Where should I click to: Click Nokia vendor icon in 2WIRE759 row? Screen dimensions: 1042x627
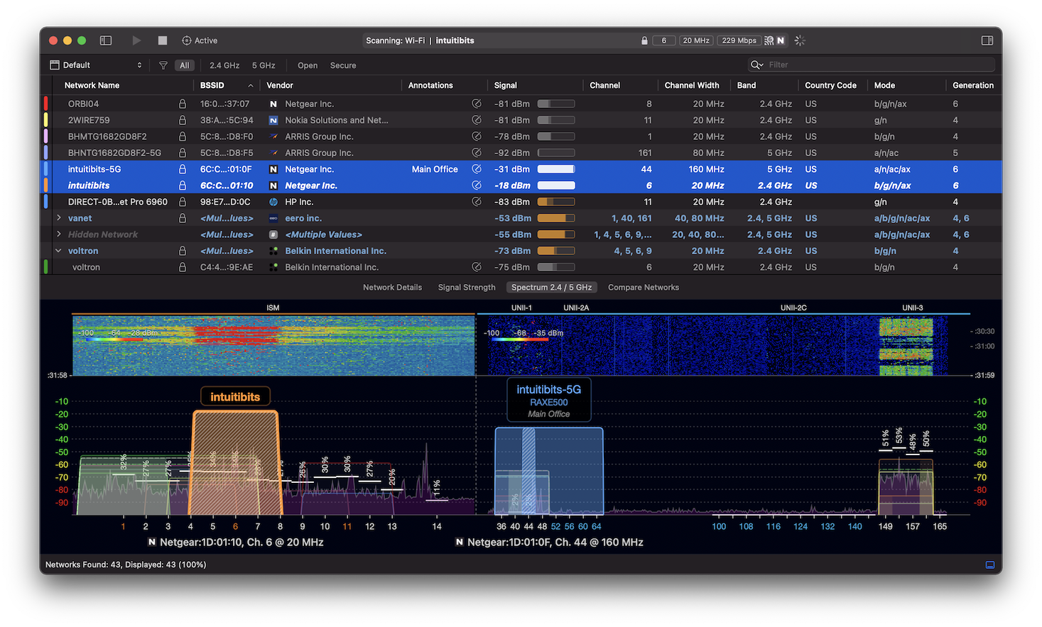pos(273,120)
